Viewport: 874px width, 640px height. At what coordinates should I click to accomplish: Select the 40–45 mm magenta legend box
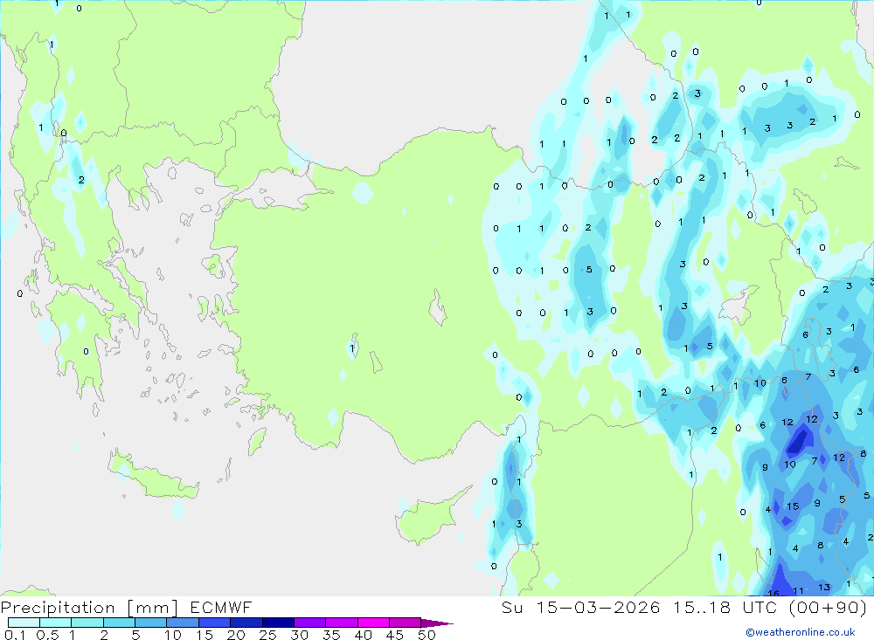click(373, 623)
